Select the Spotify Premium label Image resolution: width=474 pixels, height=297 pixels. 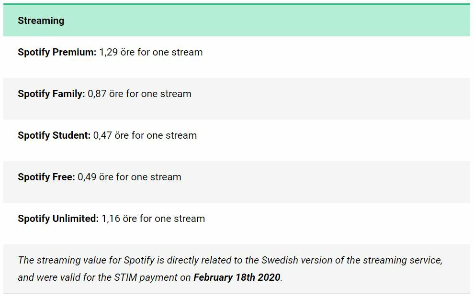point(57,52)
